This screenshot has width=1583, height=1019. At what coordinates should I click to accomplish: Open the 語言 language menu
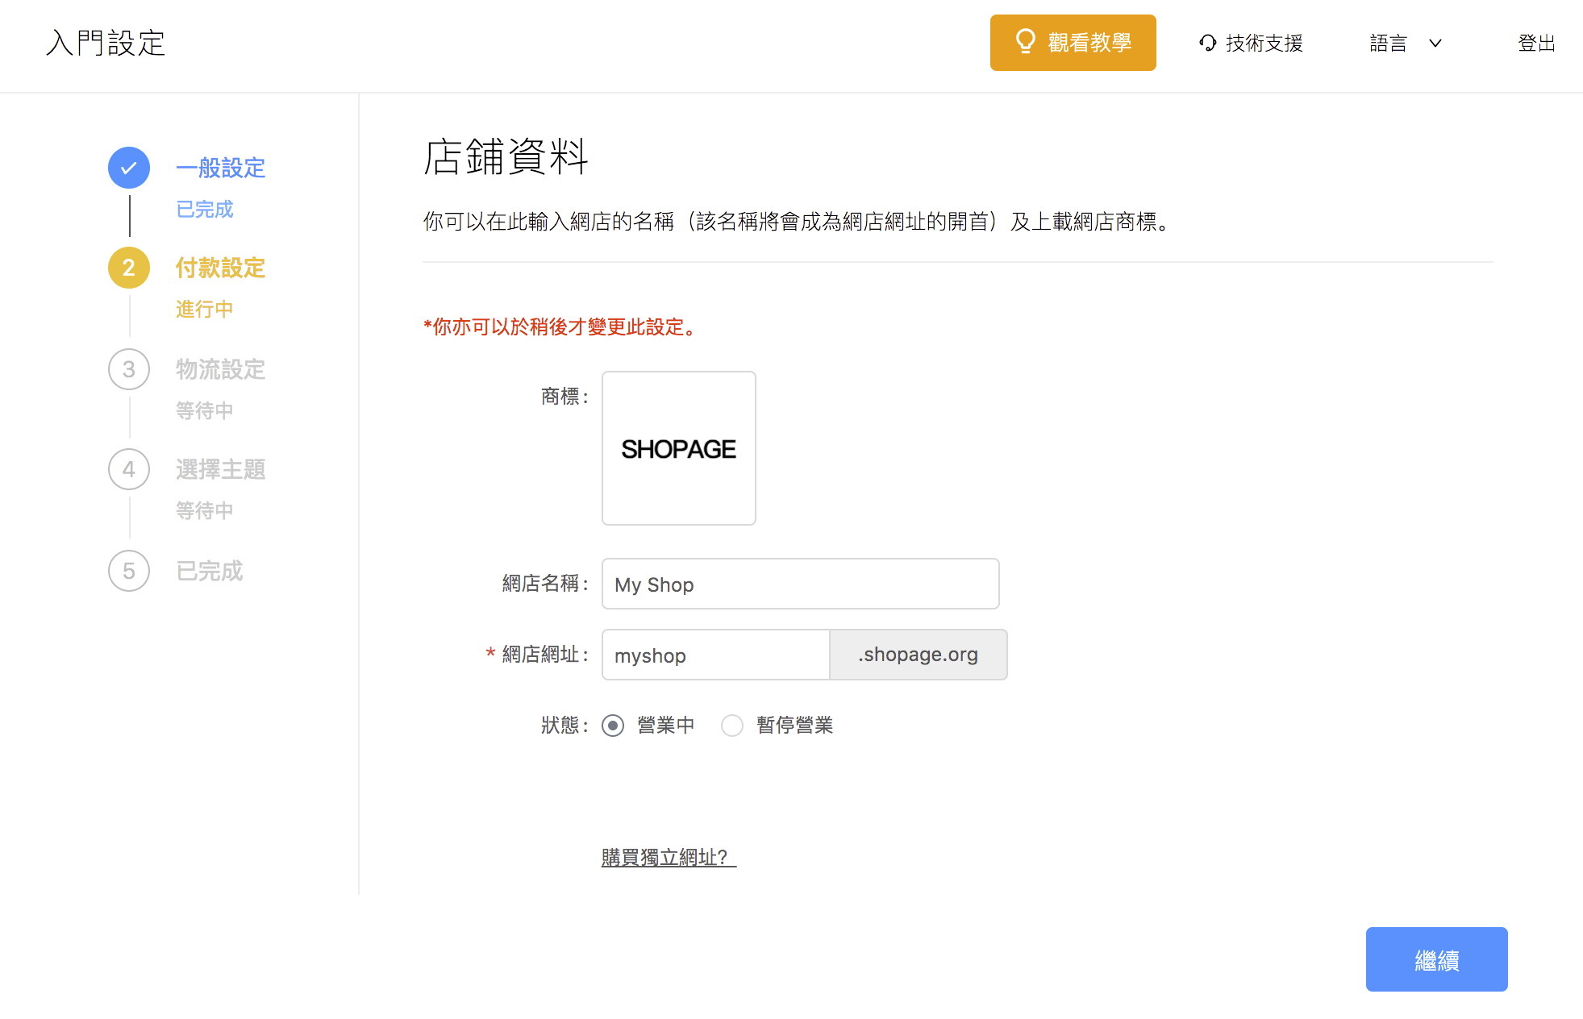click(1406, 44)
